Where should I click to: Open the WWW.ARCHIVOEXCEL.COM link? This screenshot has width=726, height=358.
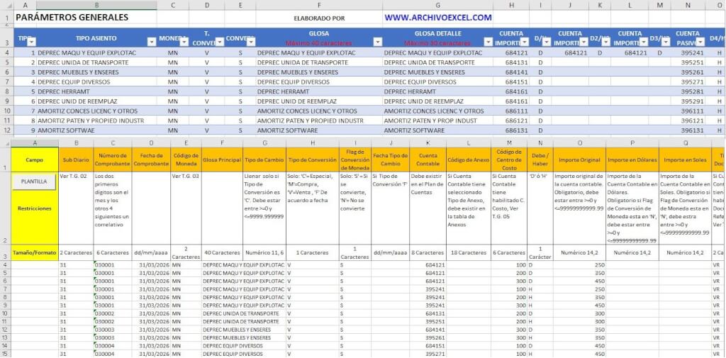[437, 18]
